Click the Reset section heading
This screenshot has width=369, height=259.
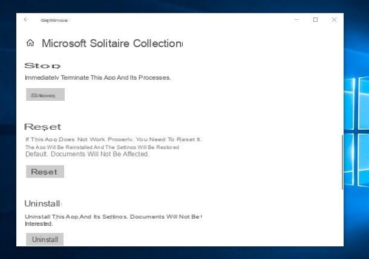(x=42, y=127)
